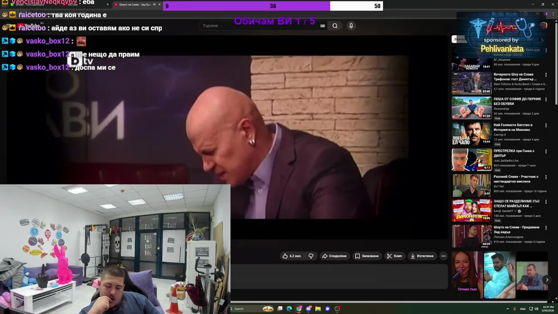Close the Шоуто на Слави browser tab
This screenshot has width=558, height=314.
coord(159,4)
